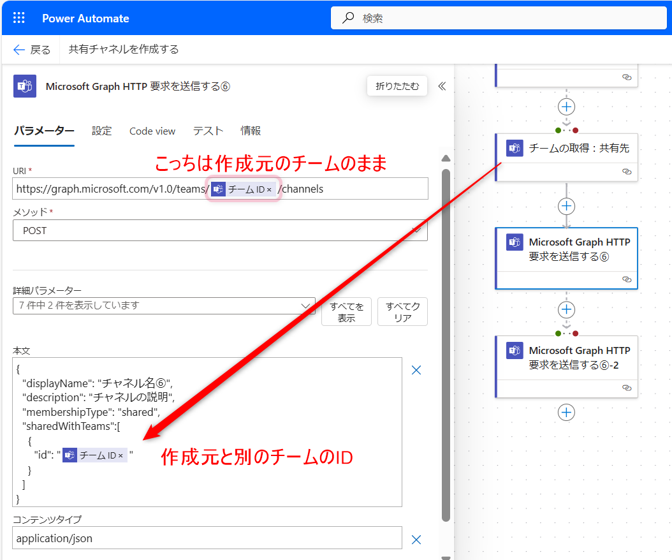
Task: Remove the 本文 parameter with X
Action: [416, 370]
